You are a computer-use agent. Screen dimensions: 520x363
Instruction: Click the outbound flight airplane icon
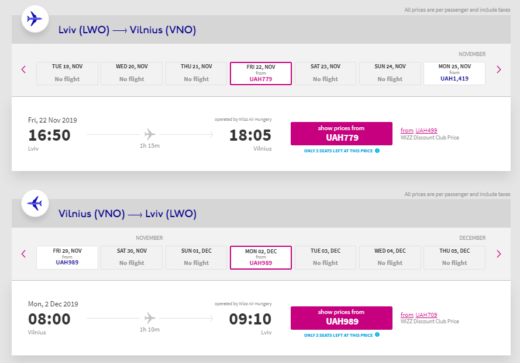point(35,19)
